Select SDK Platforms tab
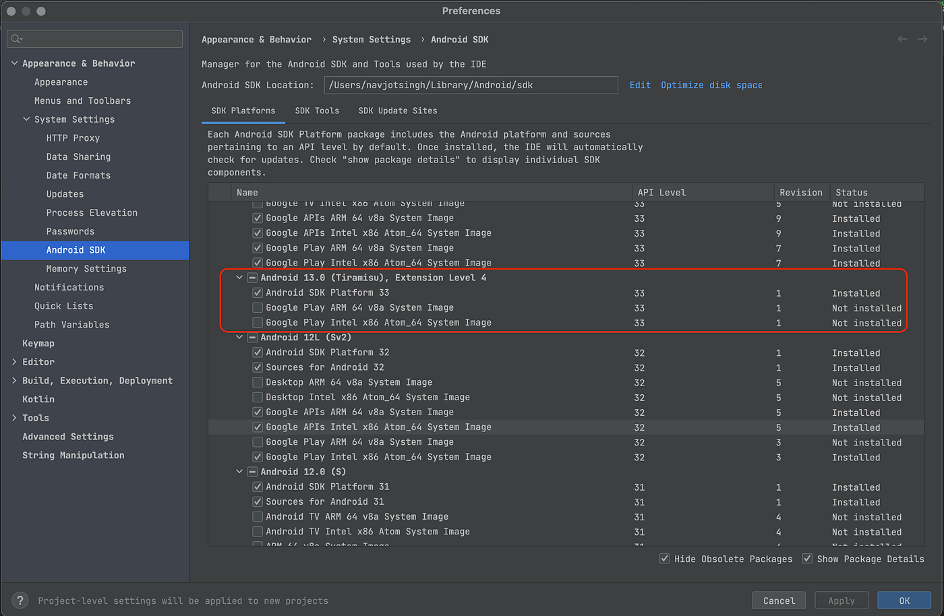The height and width of the screenshot is (616, 944). tap(243, 111)
